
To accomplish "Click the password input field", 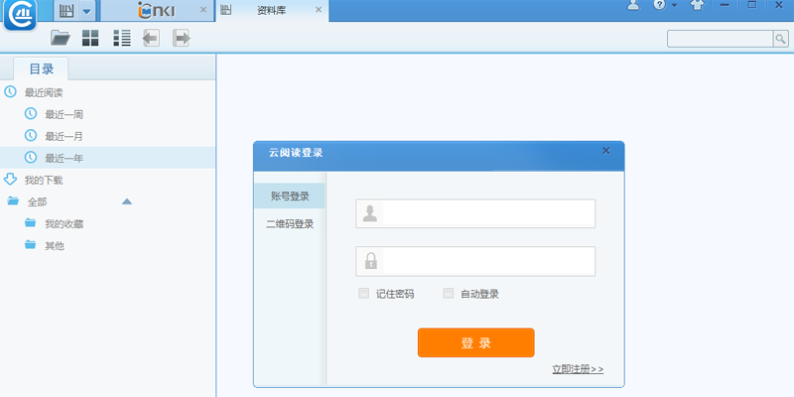I will point(475,261).
